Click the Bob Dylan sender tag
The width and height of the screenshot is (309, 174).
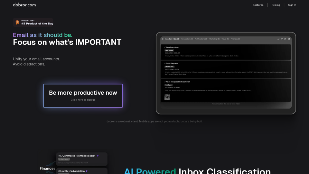coord(168,85)
